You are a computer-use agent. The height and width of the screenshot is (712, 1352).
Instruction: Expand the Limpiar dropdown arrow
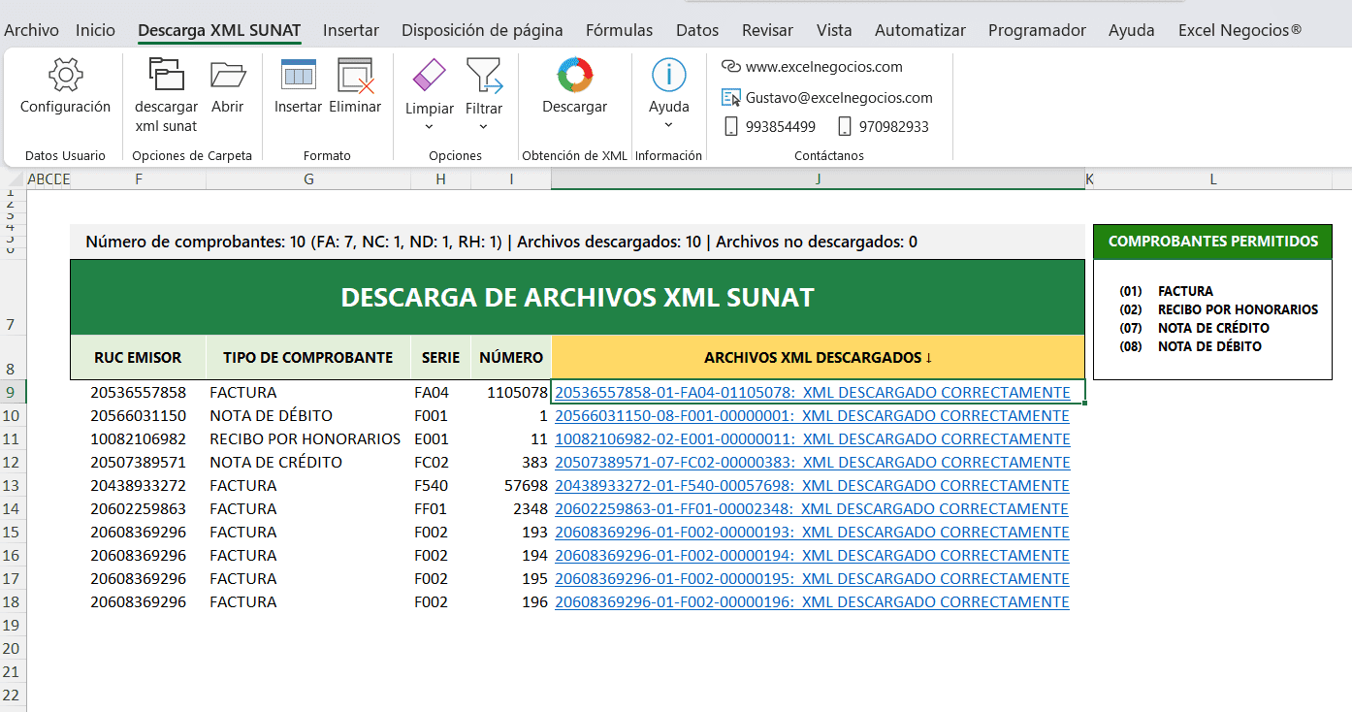click(429, 127)
